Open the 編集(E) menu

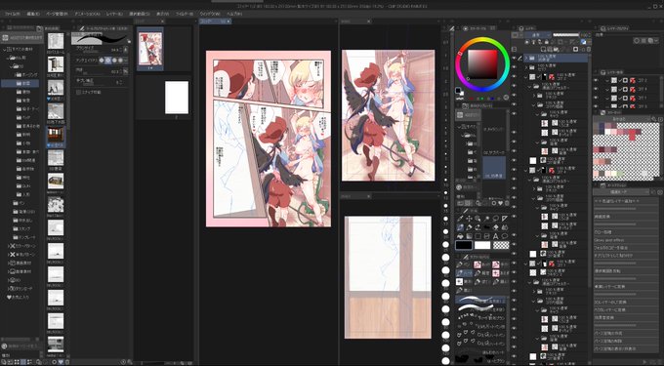pyautogui.click(x=33, y=14)
